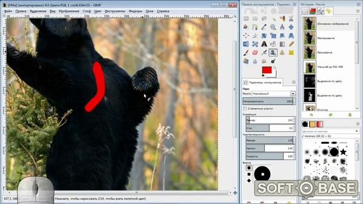
Task: Select the Move tool
Action: 291,27
